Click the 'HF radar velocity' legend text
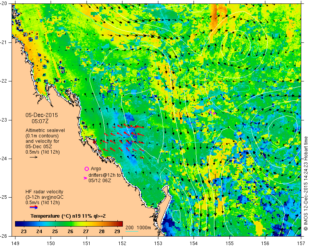The image size is (309, 247). [x=44, y=192]
